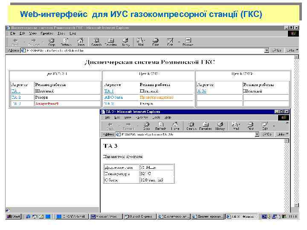Open File menu in main IE window

[x=13, y=34]
